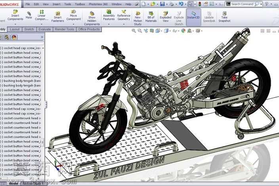Open the File menu
This screenshot has height=186, width=279.
coord(28,4)
